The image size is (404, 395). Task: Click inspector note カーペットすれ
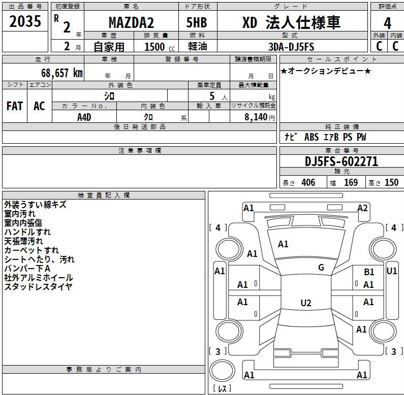32,250
